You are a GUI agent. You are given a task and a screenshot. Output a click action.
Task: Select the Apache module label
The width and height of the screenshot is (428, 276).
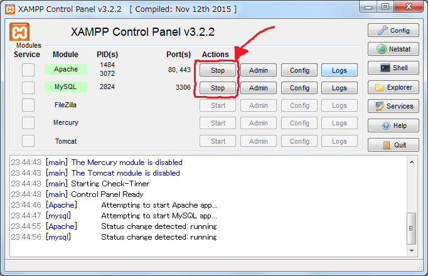pos(66,69)
